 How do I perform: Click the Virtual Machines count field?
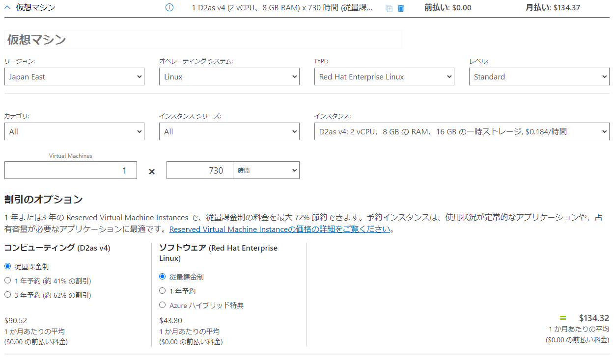pos(71,170)
